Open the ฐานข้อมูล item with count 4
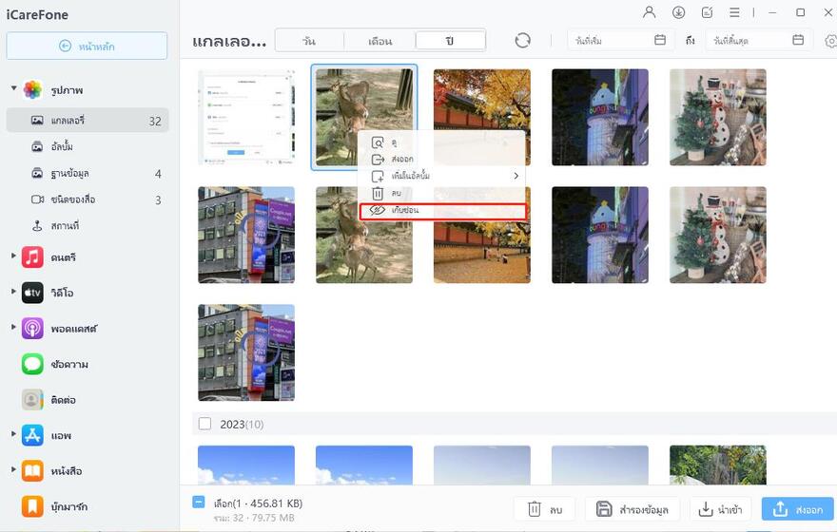 88,173
